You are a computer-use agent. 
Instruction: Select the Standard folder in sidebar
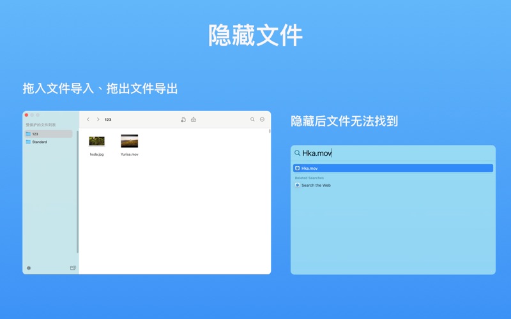[49, 142]
